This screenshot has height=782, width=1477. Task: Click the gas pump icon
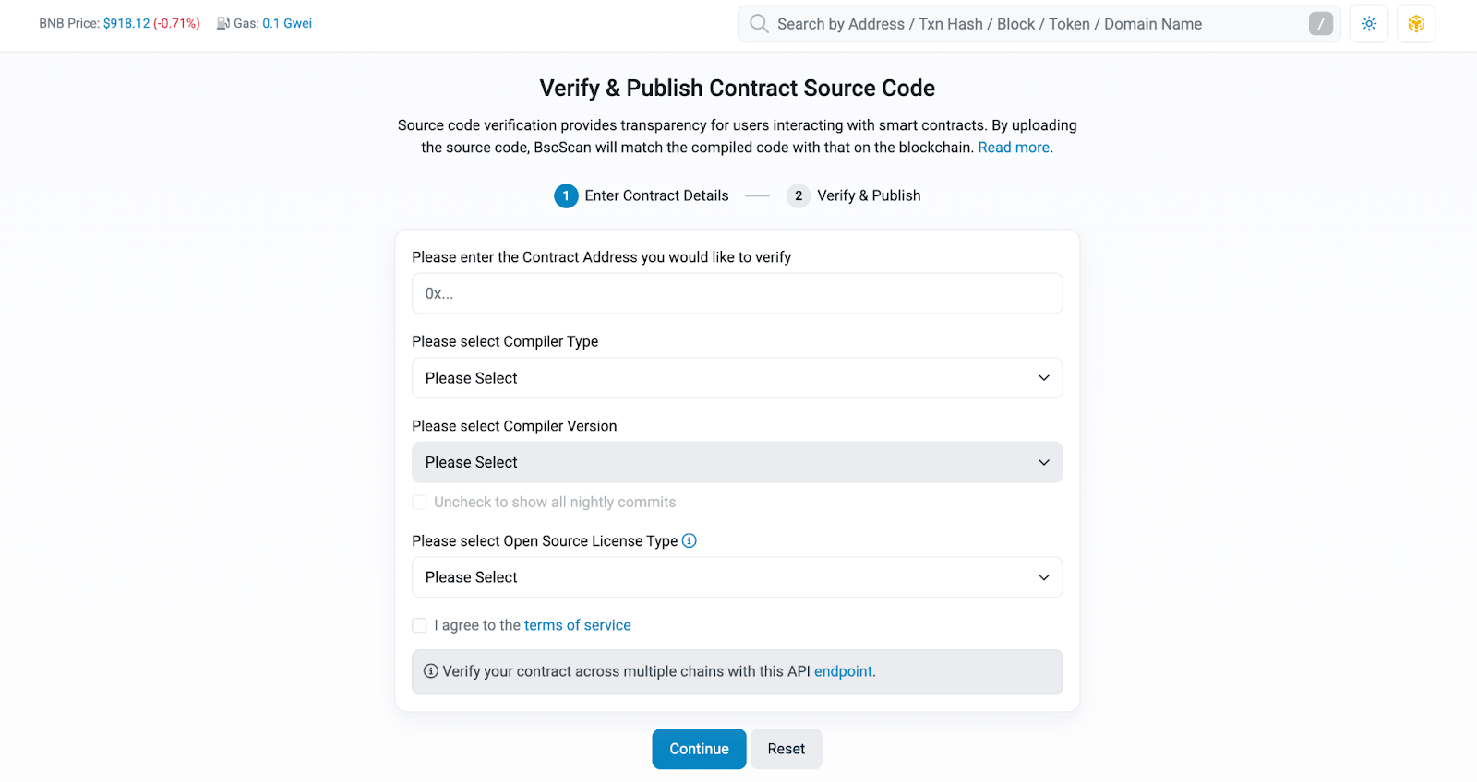click(223, 23)
